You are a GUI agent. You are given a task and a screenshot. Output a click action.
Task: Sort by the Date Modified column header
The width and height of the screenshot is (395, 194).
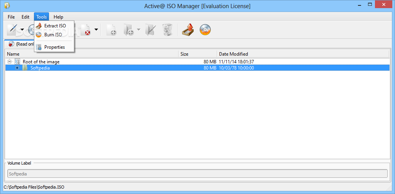(x=303, y=54)
